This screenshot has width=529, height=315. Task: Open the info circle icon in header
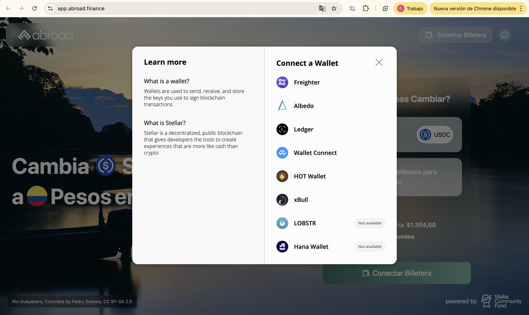pos(505,35)
